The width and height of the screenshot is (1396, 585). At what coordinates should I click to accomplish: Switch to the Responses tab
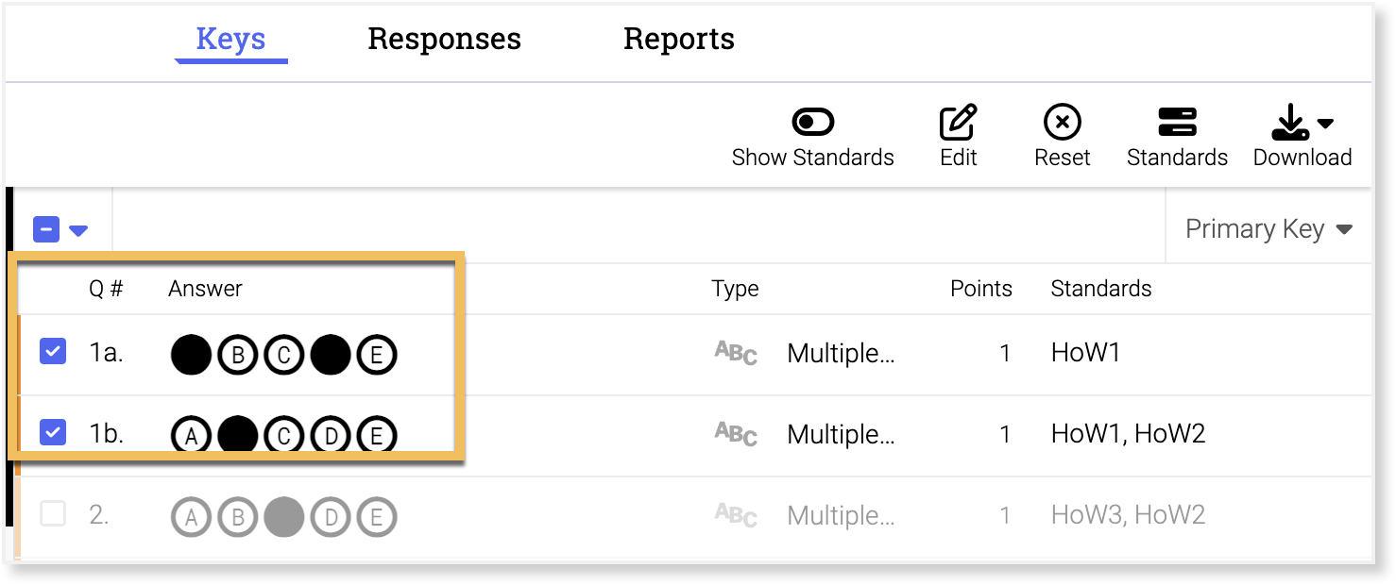tap(444, 39)
